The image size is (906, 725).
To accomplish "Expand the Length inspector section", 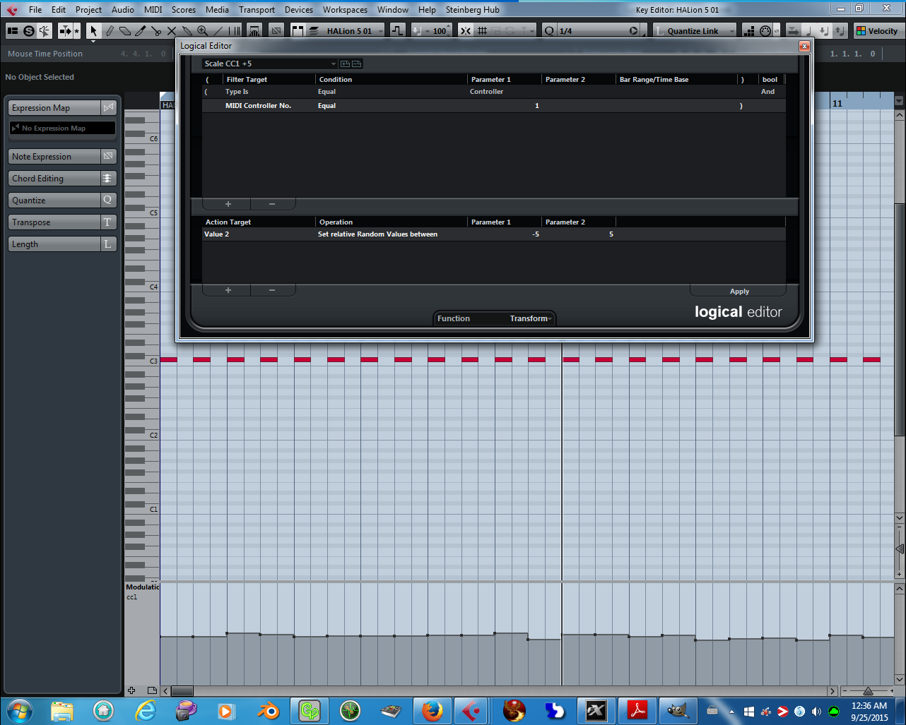I will tap(62, 244).
